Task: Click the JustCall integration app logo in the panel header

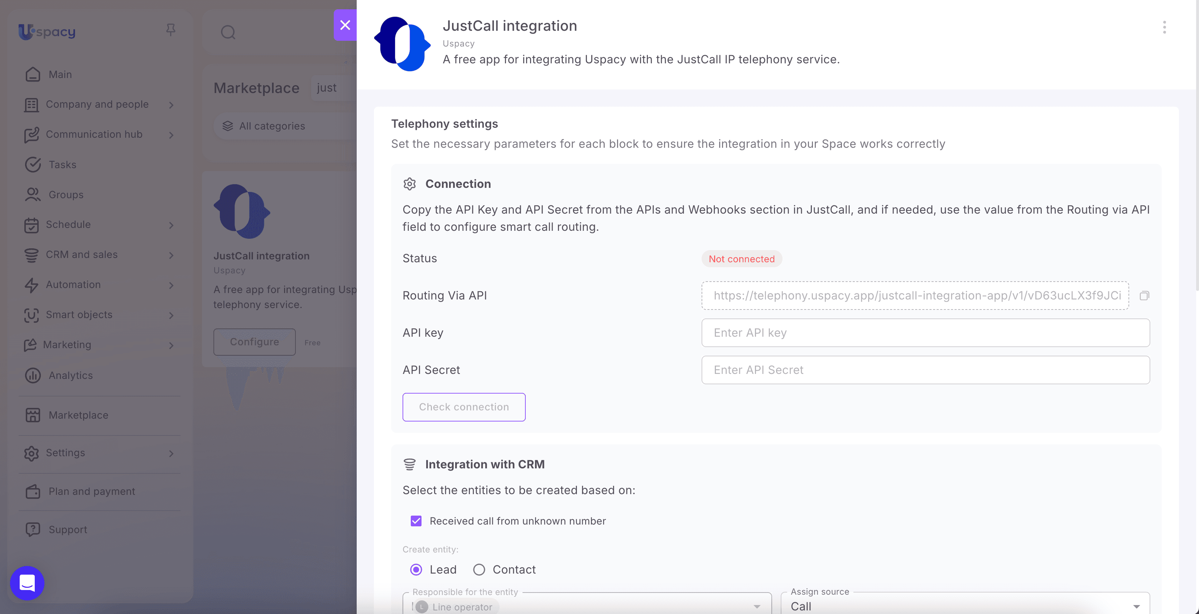Action: [x=403, y=44]
